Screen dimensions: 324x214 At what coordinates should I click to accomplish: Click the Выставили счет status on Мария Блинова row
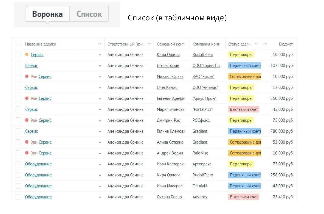pos(243,109)
